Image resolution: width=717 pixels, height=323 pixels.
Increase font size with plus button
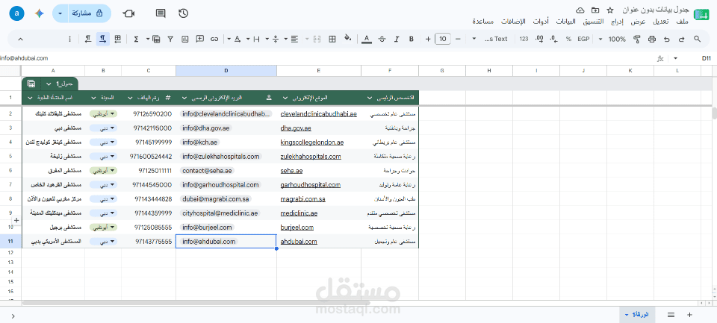(x=427, y=40)
